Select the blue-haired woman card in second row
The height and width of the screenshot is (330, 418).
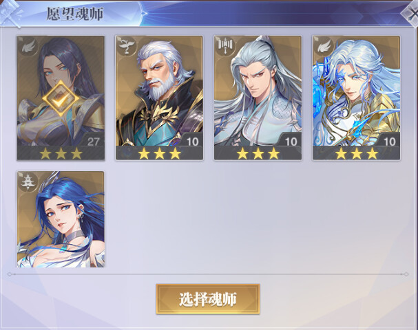point(61,219)
